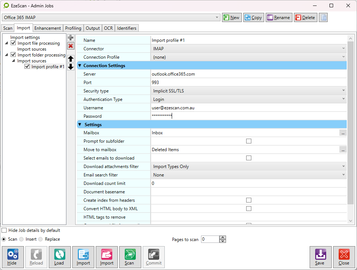Click the red X remove profile icon

[x=71, y=46]
